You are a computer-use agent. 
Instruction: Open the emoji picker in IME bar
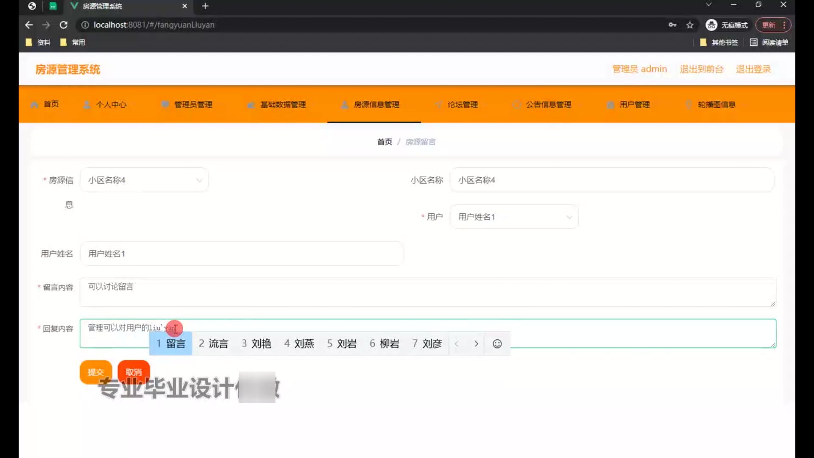click(497, 343)
